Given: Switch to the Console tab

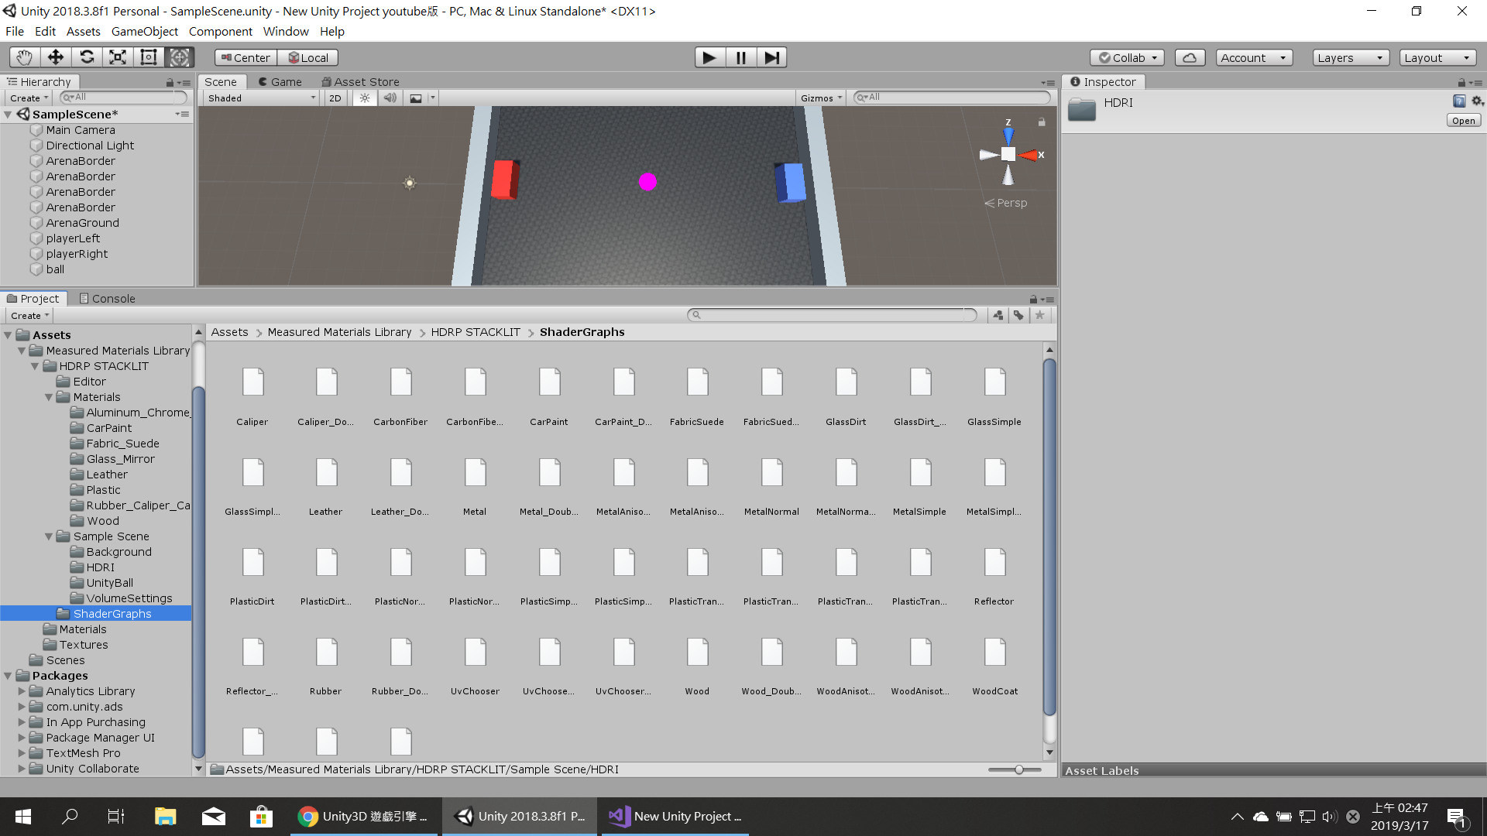Looking at the screenshot, I should [107, 299].
